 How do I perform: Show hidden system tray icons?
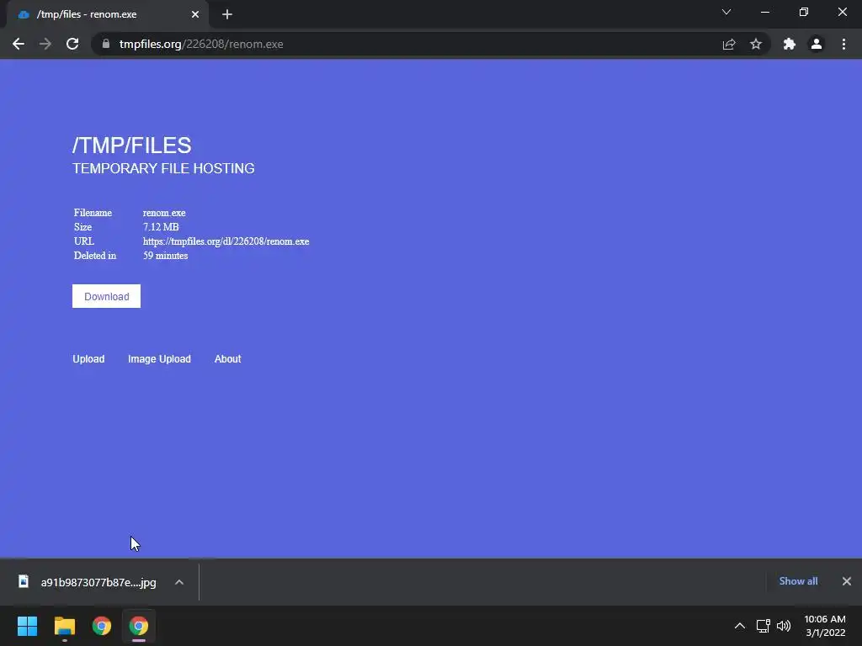click(x=740, y=626)
